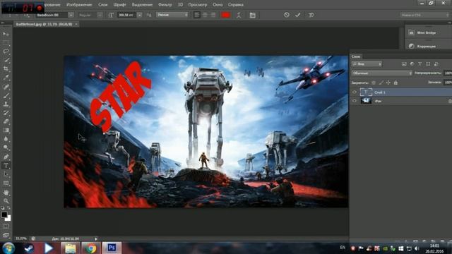Expand the status bar info arrow
The width and height of the screenshot is (452, 254).
[x=96, y=238]
